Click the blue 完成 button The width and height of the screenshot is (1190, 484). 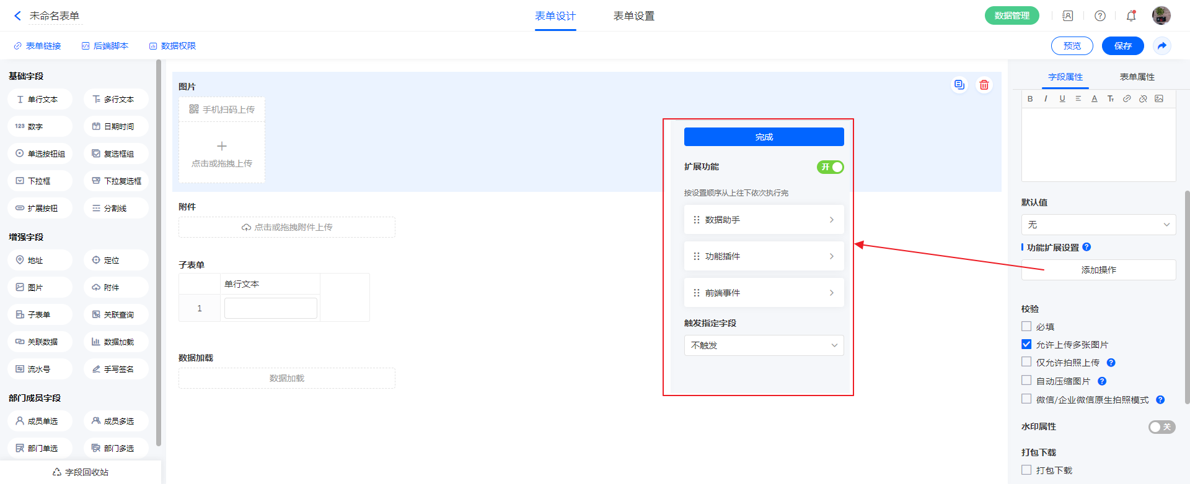coord(764,137)
